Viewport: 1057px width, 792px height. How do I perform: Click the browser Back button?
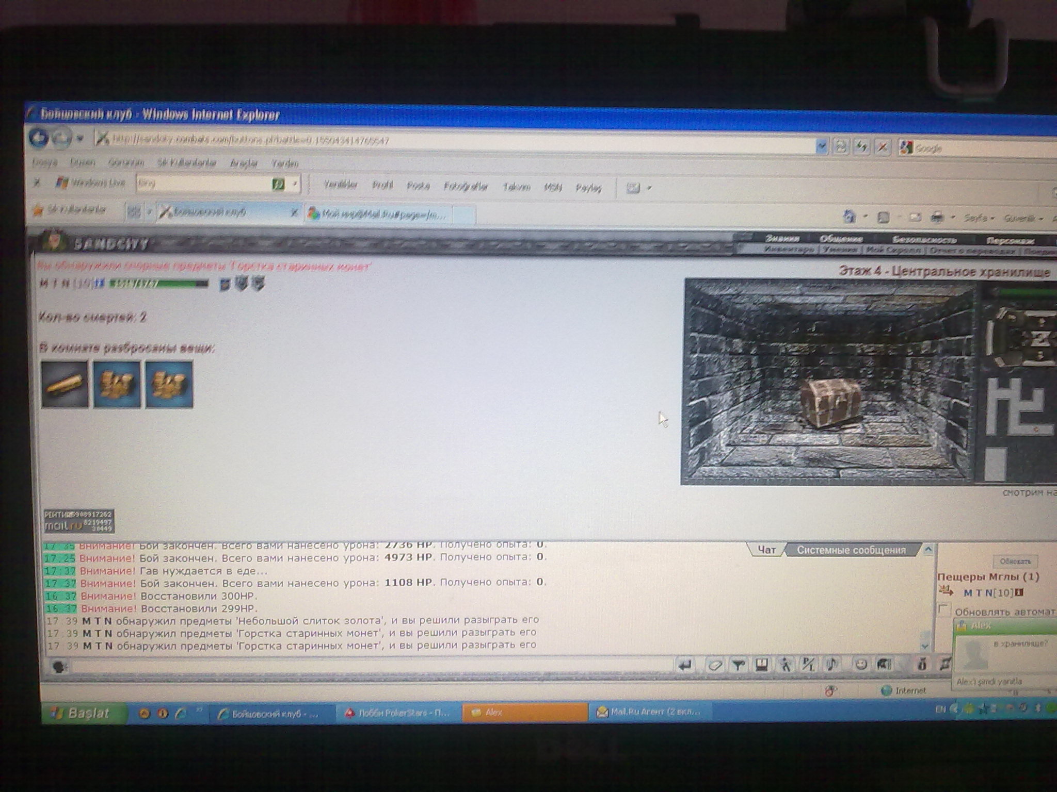click(x=38, y=138)
